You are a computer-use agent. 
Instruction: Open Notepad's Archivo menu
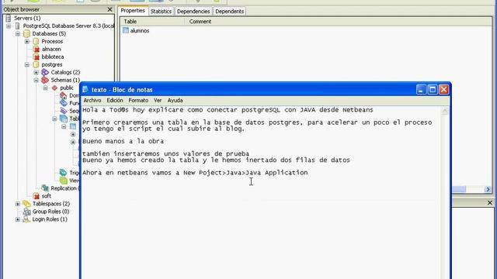pyautogui.click(x=92, y=100)
